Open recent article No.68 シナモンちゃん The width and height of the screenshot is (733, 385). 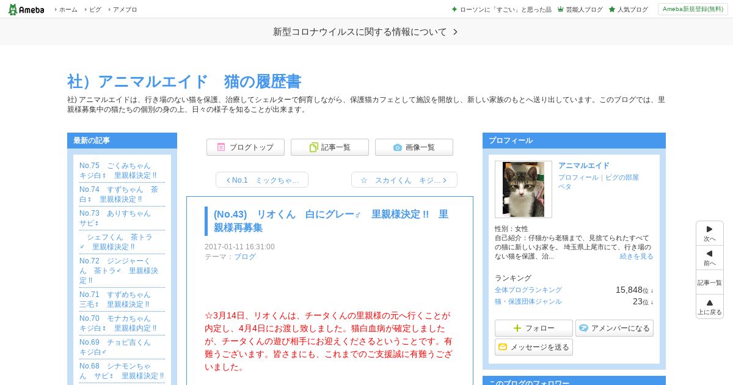122,371
